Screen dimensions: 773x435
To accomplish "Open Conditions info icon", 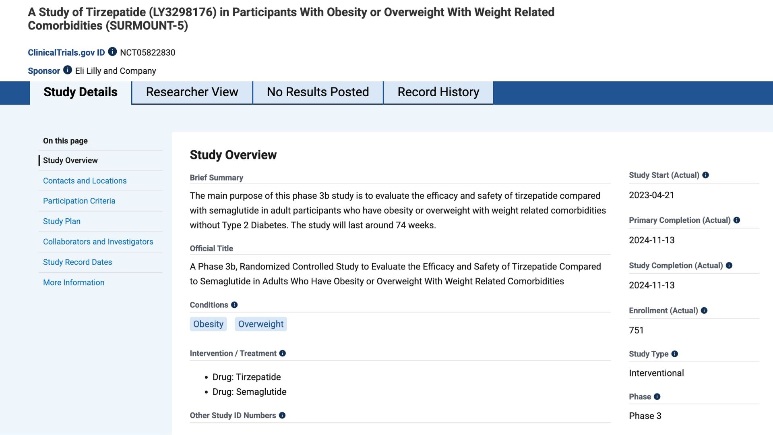I will (x=234, y=305).
